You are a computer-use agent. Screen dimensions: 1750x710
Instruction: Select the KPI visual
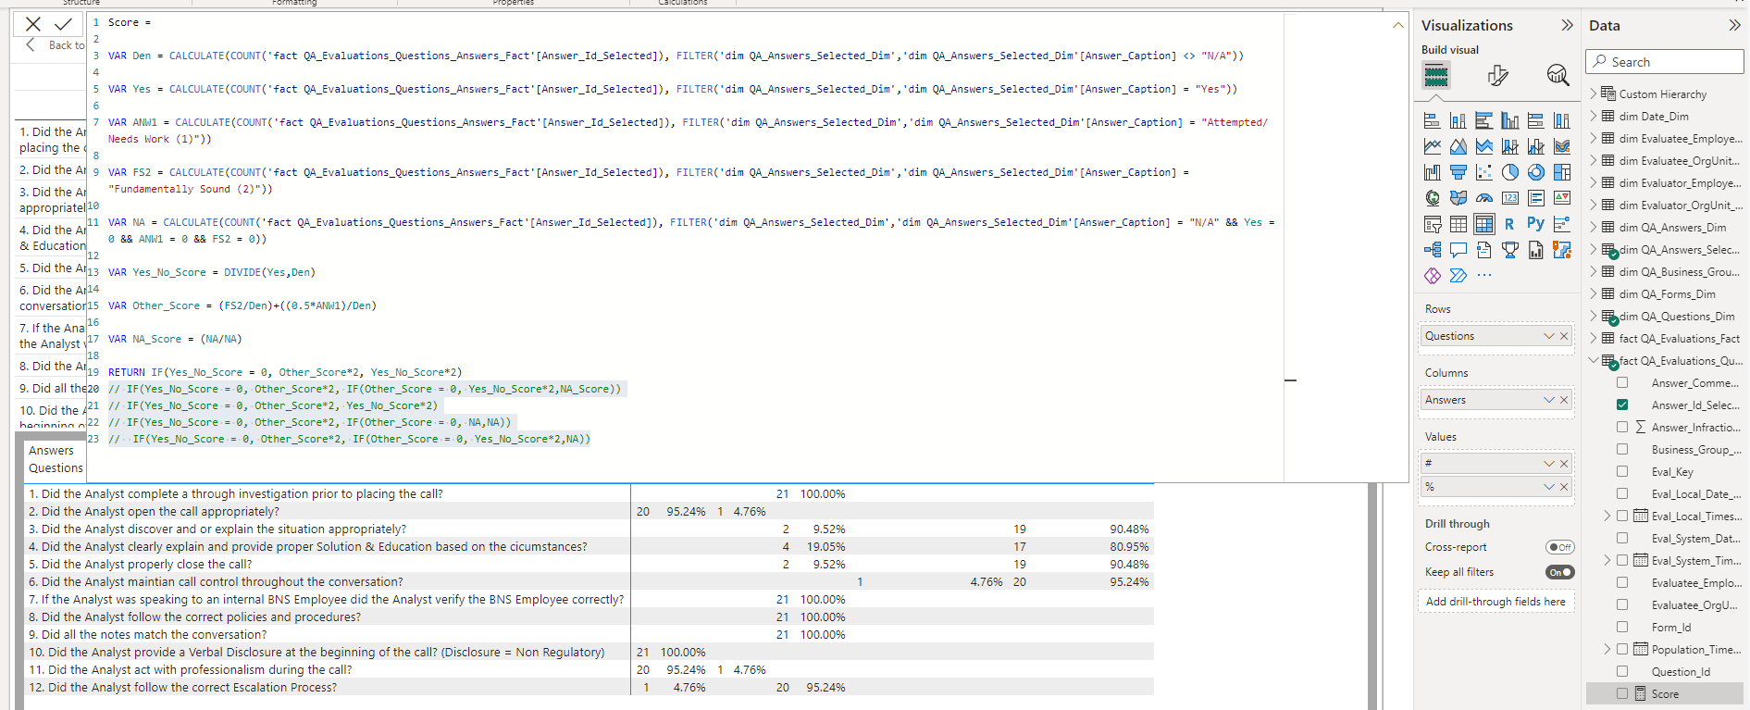(1561, 198)
